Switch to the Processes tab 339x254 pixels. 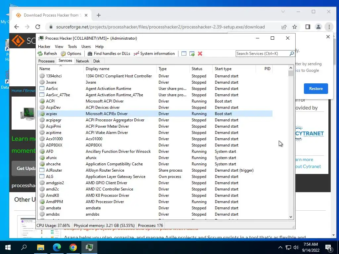[46, 61]
